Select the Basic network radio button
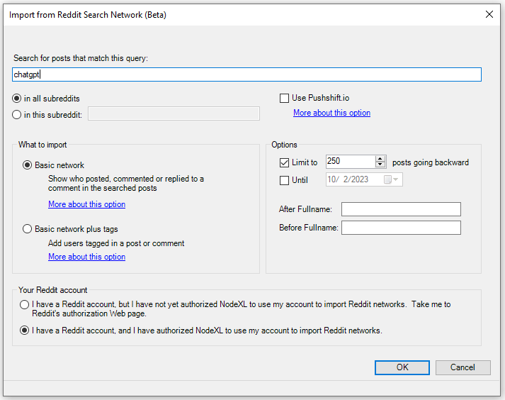 pos(28,165)
